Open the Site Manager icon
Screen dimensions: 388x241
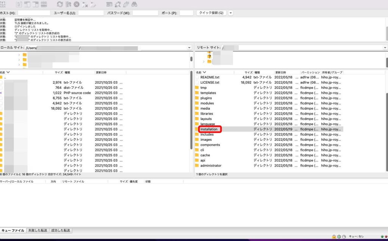pyautogui.click(x=3, y=5)
